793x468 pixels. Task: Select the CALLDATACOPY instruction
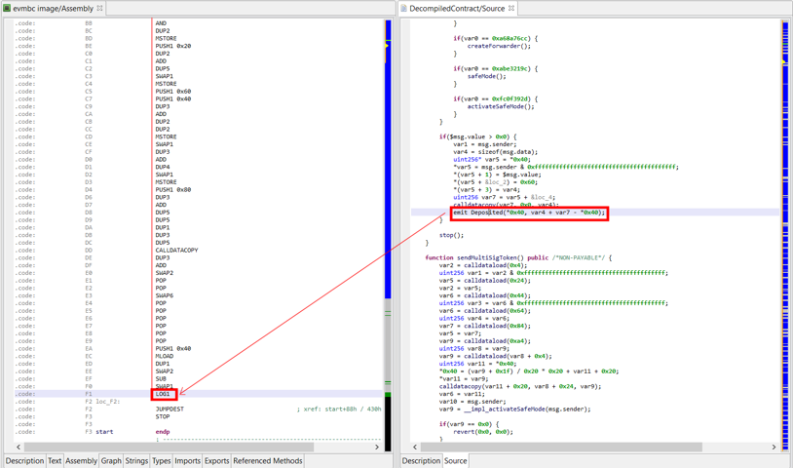click(176, 251)
